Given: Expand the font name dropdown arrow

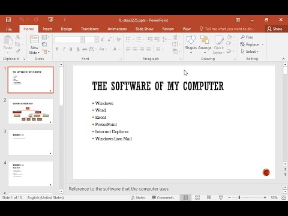Looking at the screenshot, I should 82,40.
